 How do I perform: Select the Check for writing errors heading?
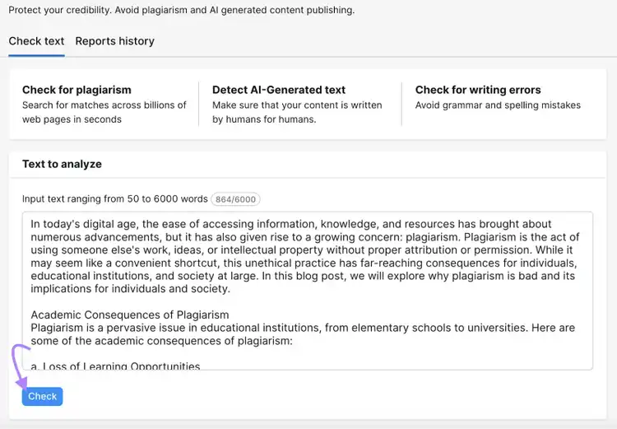tap(478, 90)
